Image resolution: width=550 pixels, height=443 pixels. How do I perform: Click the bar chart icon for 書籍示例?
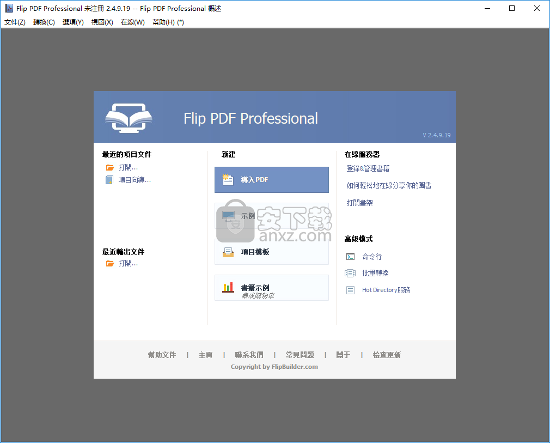coord(228,288)
